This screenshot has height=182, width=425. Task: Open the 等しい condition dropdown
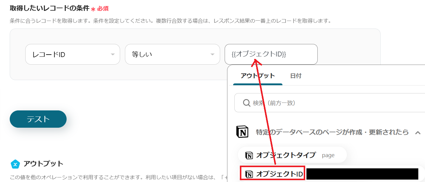172,54
